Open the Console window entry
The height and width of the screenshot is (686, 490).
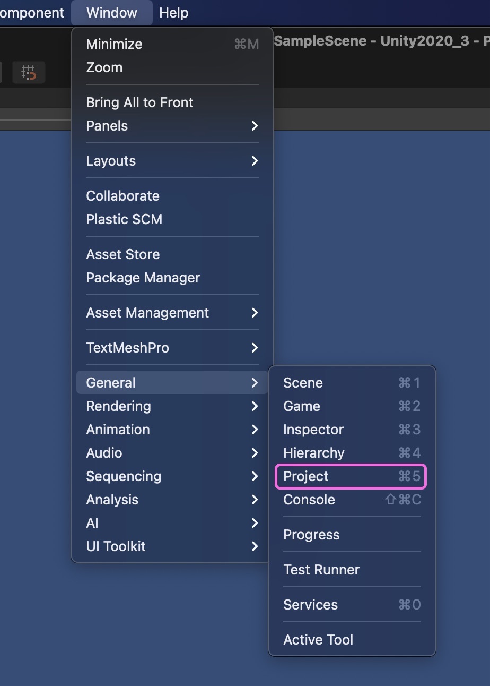[352, 500]
